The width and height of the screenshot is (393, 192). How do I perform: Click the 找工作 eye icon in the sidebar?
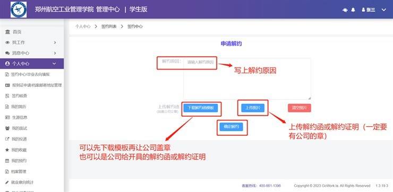(x=7, y=42)
